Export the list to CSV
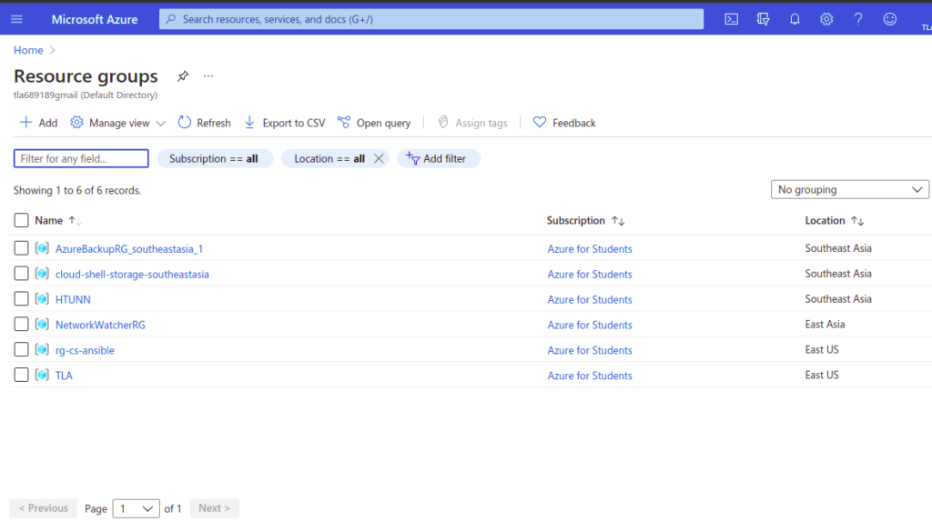Image resolution: width=932 pixels, height=522 pixels. coord(285,123)
